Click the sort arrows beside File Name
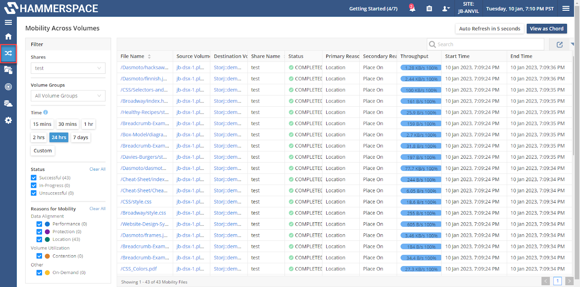Viewport: 580px width, 287px height. pyautogui.click(x=149, y=56)
